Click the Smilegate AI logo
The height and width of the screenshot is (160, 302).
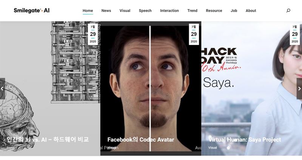32,11
